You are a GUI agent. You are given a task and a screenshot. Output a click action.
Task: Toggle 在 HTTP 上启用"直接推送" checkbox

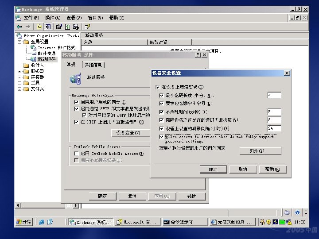point(76,122)
